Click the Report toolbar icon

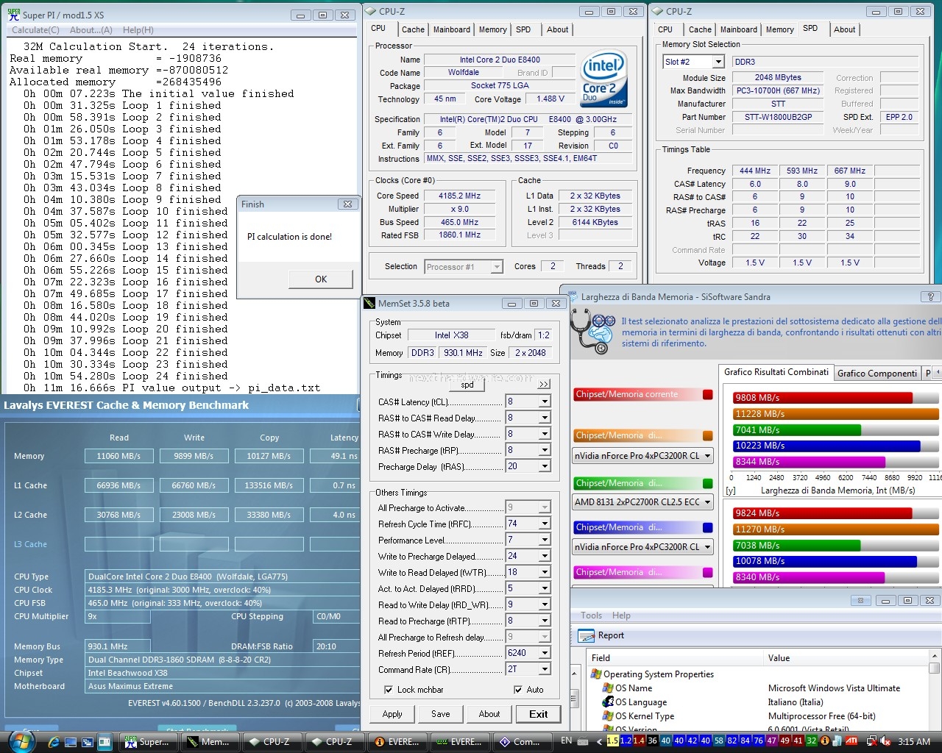coord(586,636)
